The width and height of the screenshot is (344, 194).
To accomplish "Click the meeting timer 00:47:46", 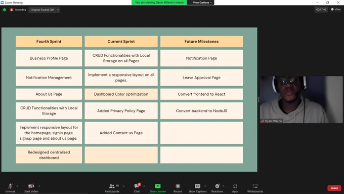I will coord(321,10).
